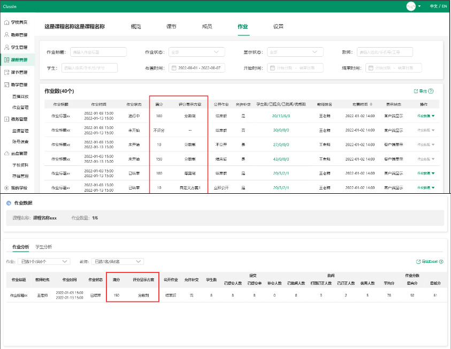
Task: Select the 作业 tab
Action: click(243, 26)
